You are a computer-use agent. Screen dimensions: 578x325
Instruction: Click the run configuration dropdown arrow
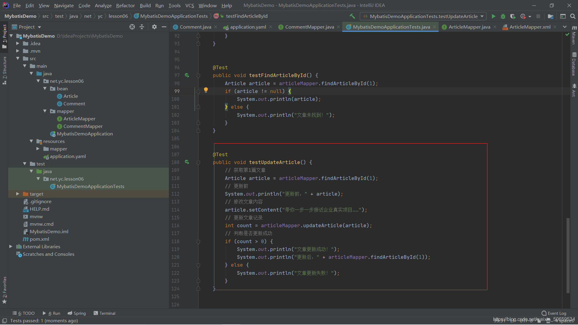pos(483,16)
